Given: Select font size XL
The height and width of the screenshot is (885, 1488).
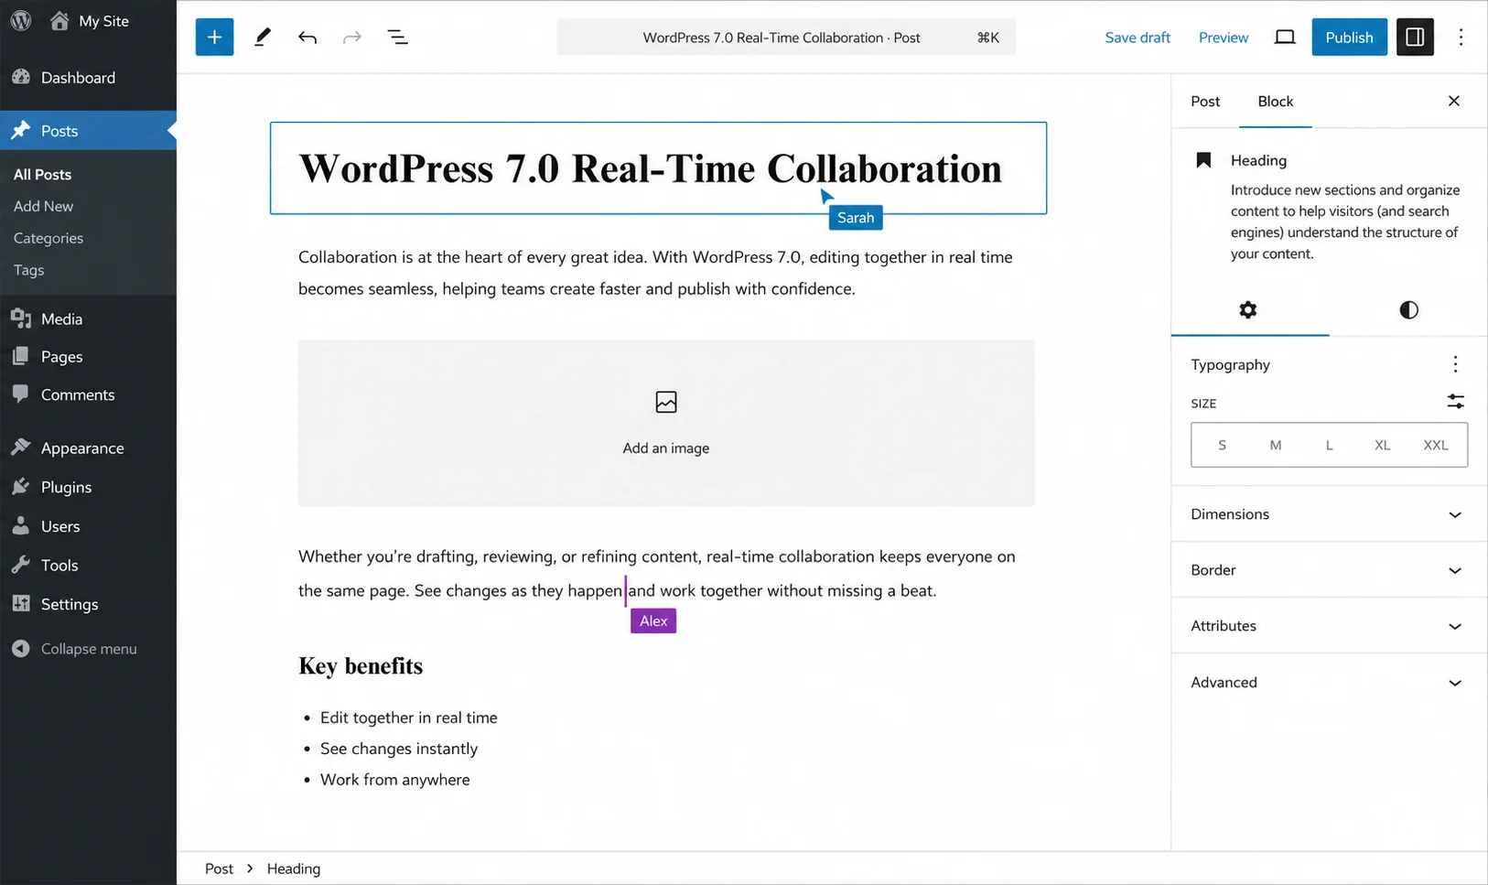Looking at the screenshot, I should click(x=1382, y=445).
